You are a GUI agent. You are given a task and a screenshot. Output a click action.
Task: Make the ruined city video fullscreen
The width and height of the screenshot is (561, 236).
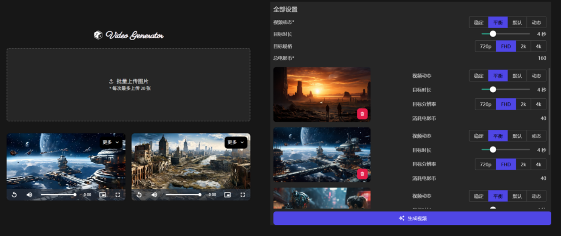tap(243, 195)
